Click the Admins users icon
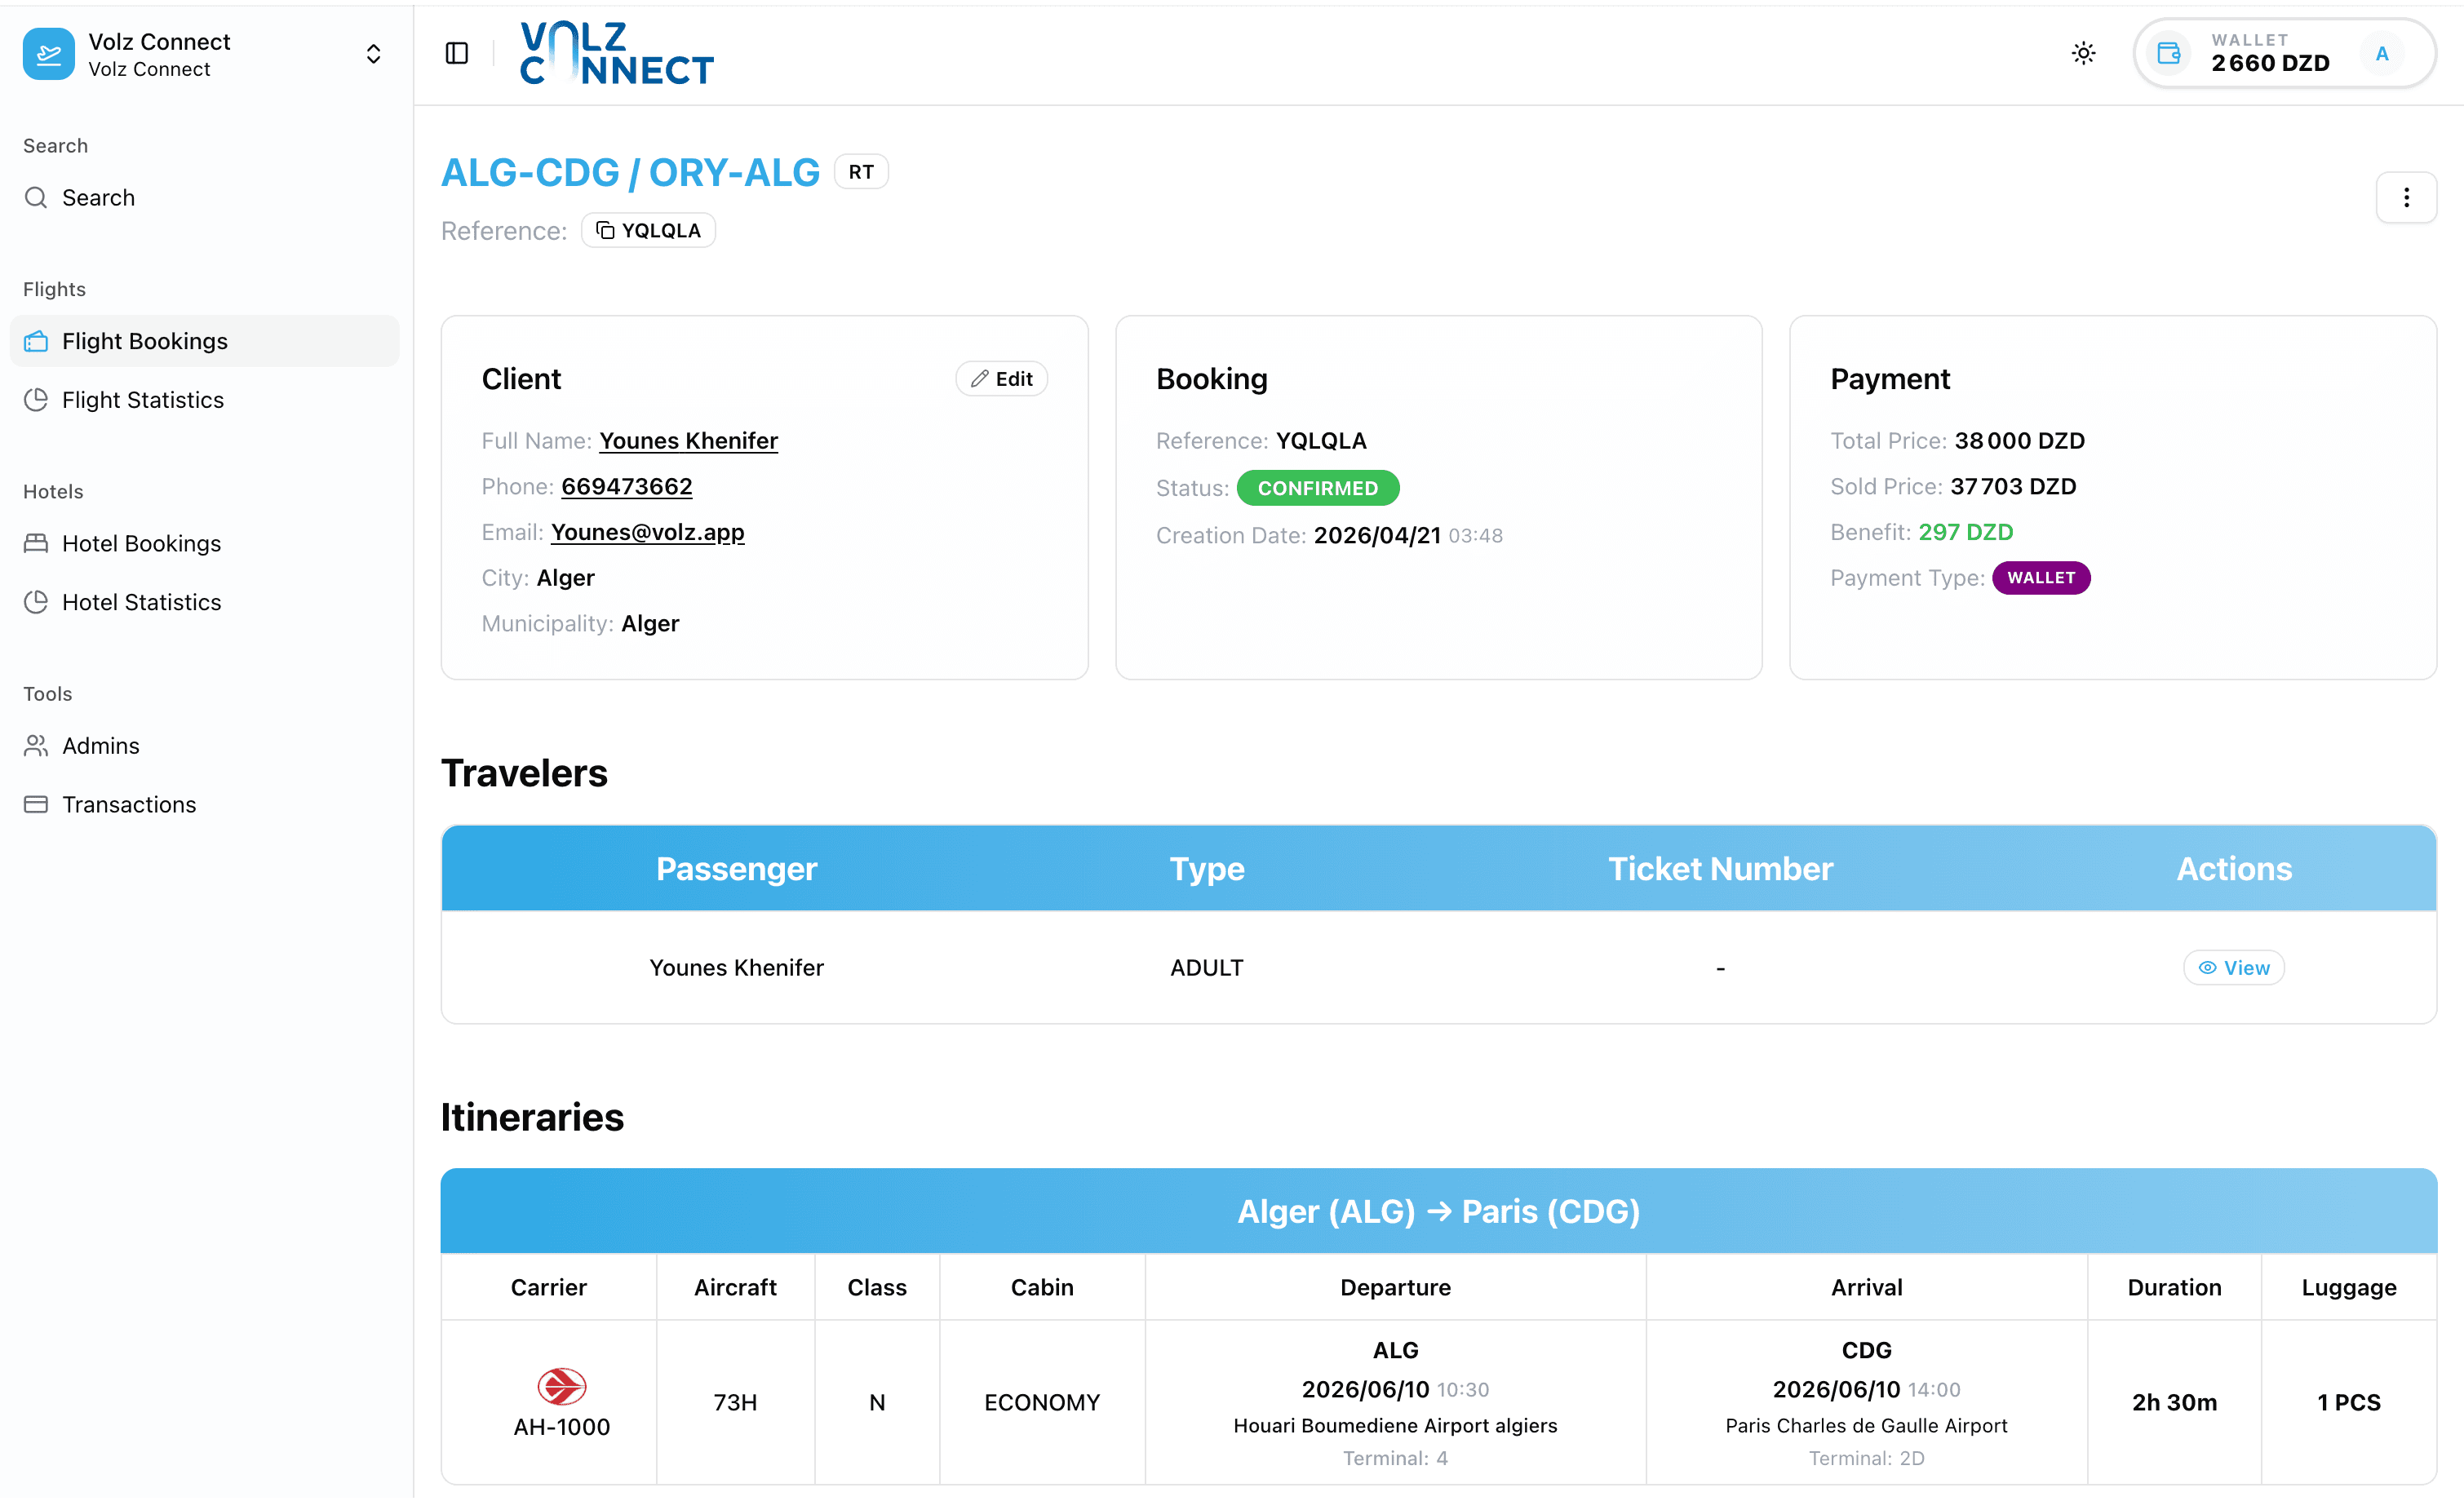 36,746
